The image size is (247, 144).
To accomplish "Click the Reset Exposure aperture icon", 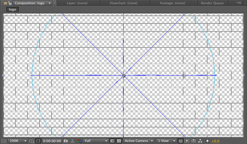I will [207, 141].
